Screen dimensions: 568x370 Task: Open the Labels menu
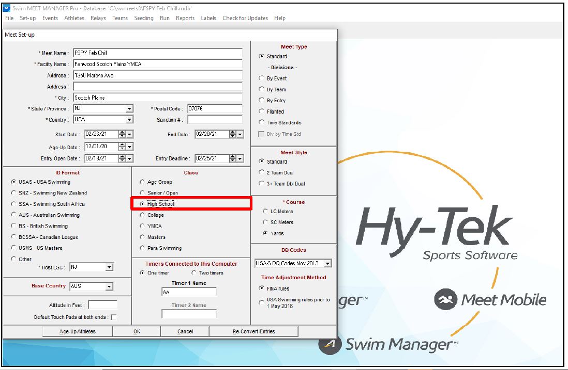[x=208, y=18]
